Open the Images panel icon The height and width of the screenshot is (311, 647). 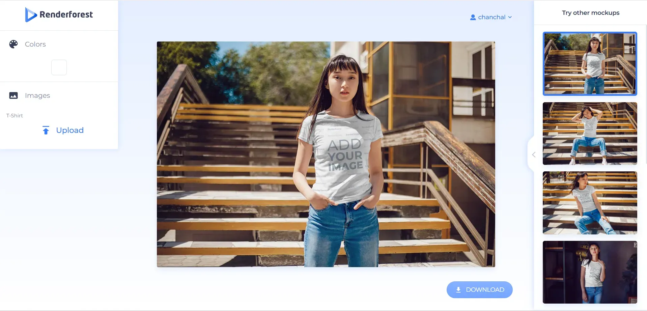pyautogui.click(x=13, y=95)
